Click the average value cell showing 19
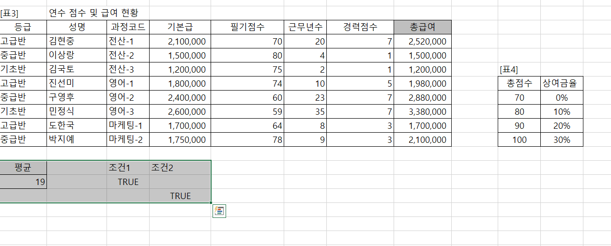Screen dimensions: 611x246 tap(23, 182)
